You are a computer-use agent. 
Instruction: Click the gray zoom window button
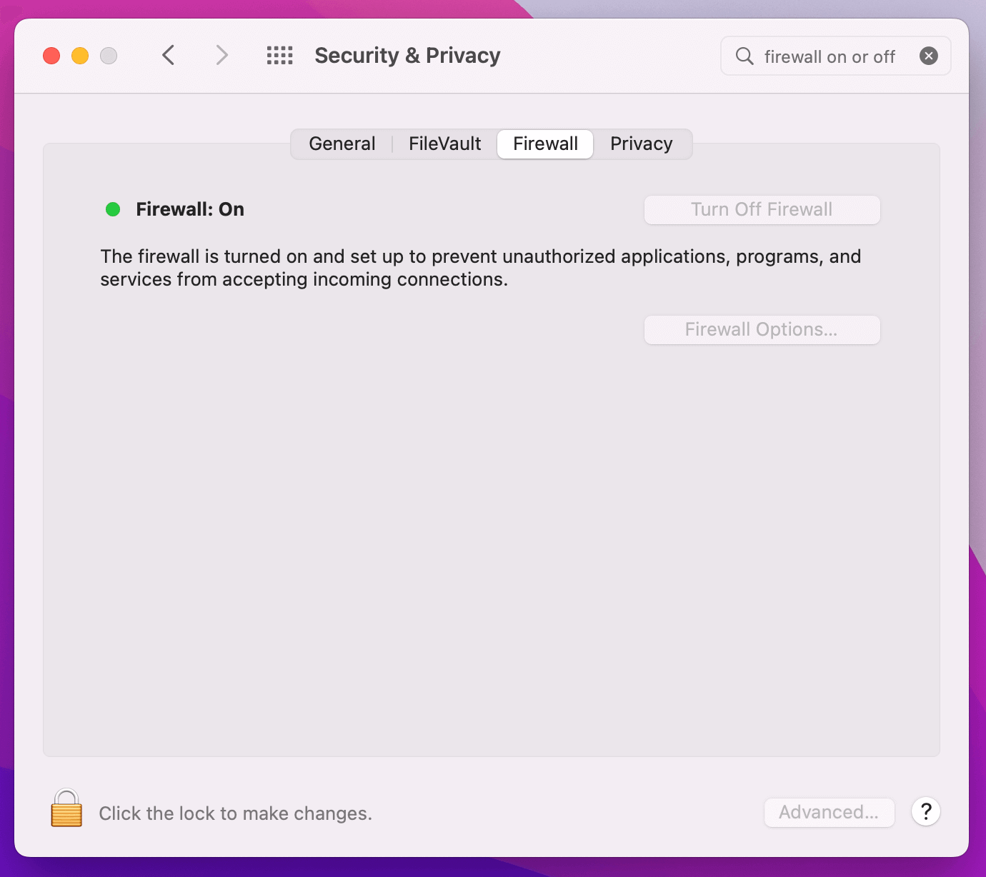109,56
